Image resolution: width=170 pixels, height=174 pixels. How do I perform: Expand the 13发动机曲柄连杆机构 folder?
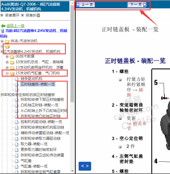click(7, 68)
